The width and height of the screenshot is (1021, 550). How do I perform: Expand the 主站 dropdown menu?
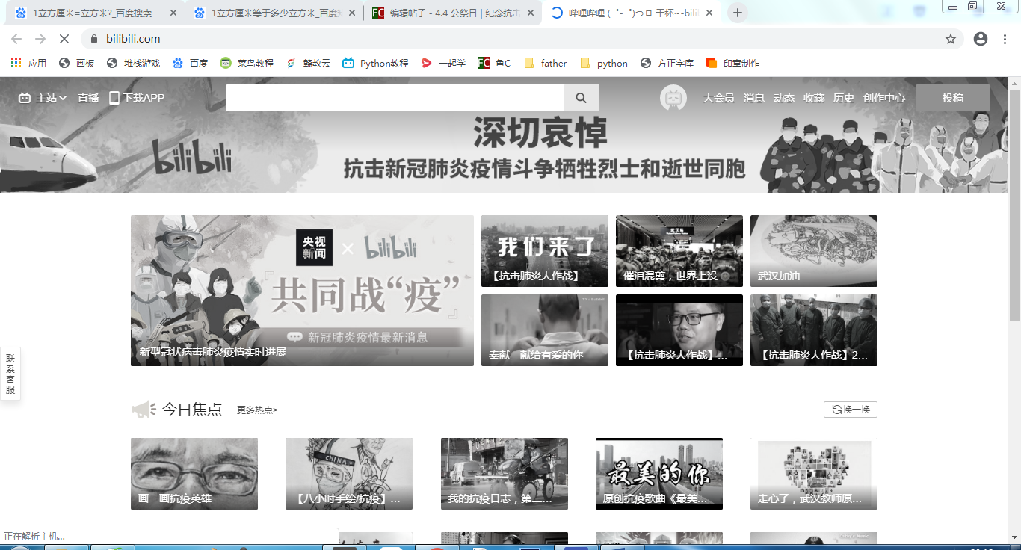[43, 98]
